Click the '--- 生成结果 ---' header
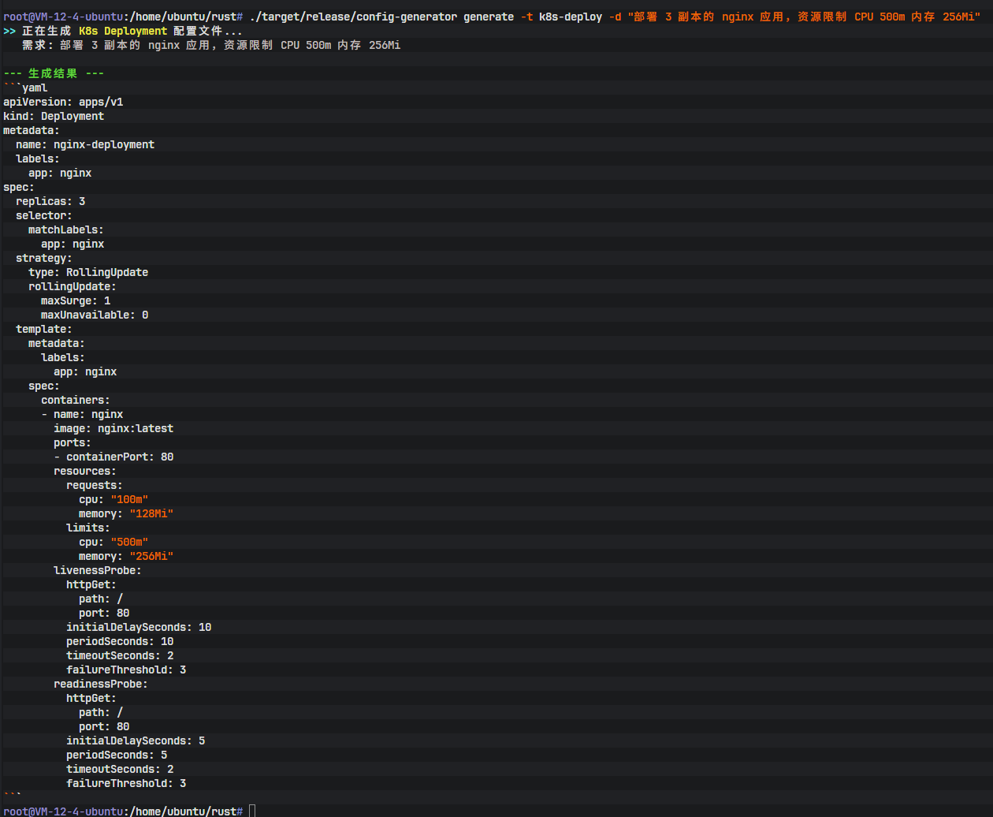 pos(54,73)
